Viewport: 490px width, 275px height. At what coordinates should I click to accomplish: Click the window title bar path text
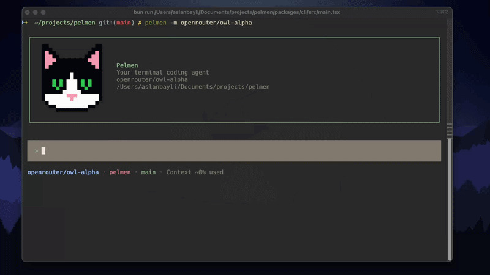click(x=236, y=12)
